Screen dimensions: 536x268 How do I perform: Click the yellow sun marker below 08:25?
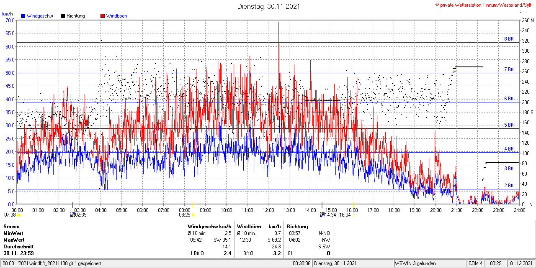pos(193,215)
